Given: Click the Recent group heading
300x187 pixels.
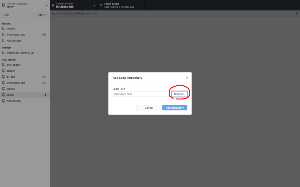Looking at the screenshot, I should point(6,24).
